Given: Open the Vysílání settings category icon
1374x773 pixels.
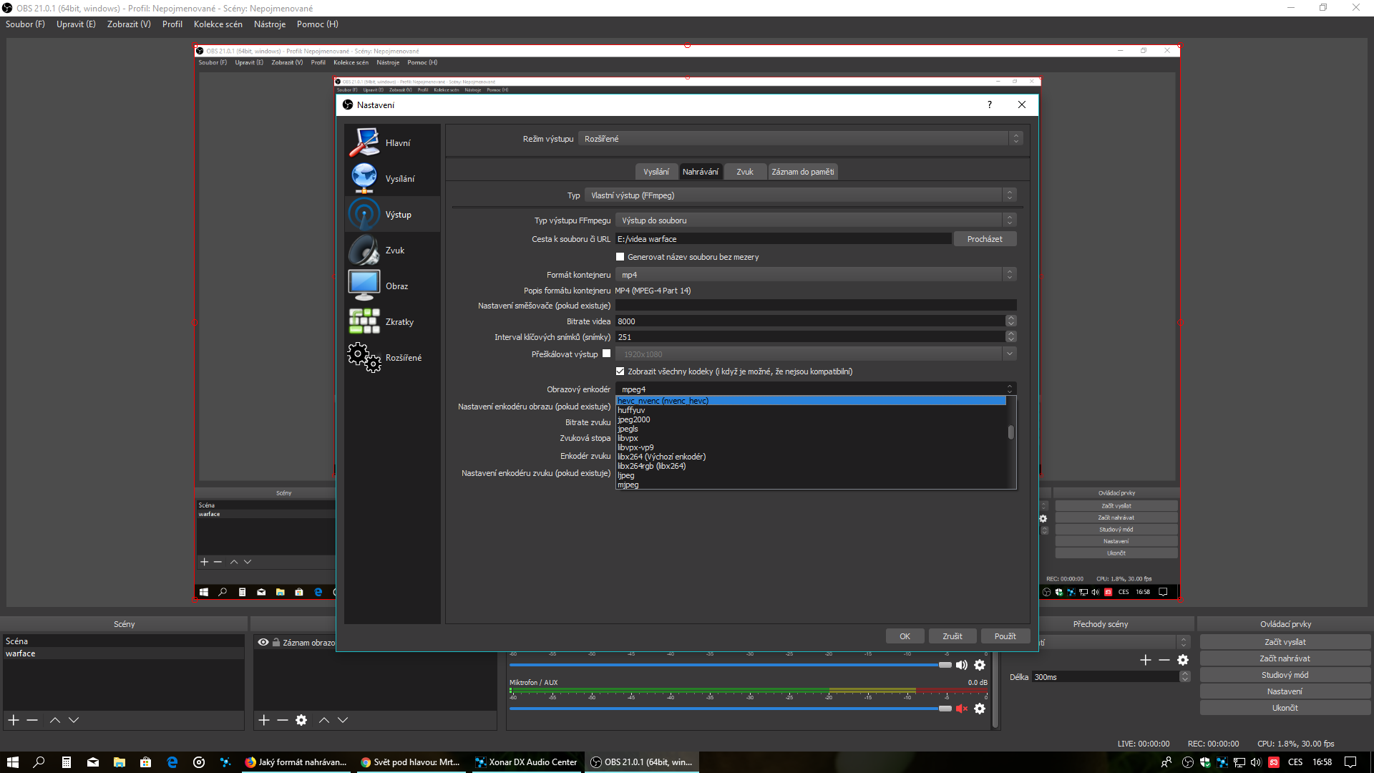Looking at the screenshot, I should tap(364, 178).
